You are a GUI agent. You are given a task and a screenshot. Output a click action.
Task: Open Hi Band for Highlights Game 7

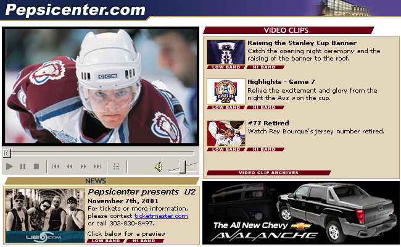click(x=265, y=107)
